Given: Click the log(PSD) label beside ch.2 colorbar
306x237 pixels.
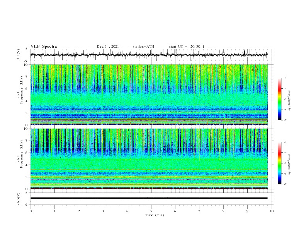Looking at the screenshot, I should point(289,165).
